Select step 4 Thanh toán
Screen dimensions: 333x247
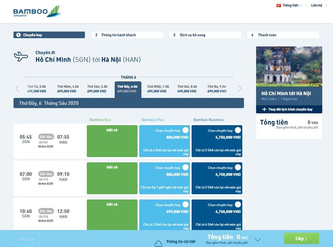click(x=283, y=35)
